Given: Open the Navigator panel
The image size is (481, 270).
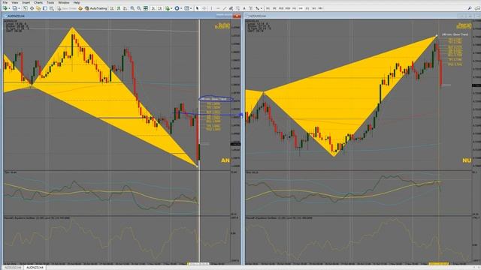Looking at the screenshot, I should coord(38,8).
